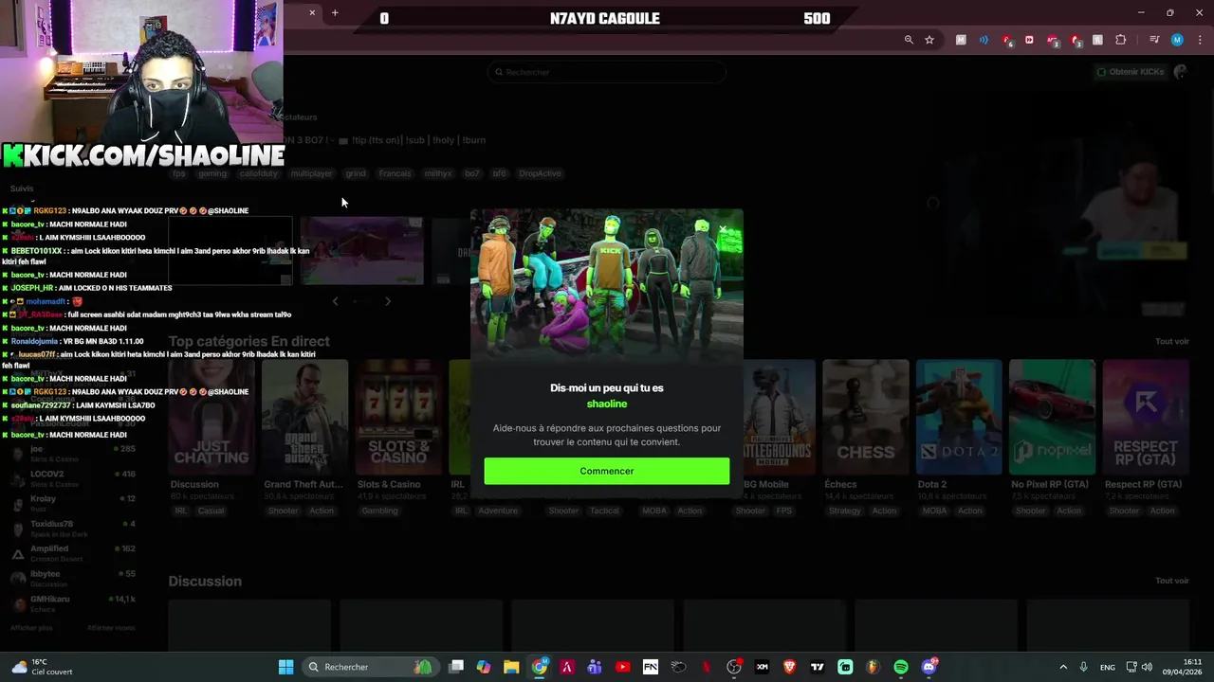Open TradingView from the taskbar
The image size is (1214, 682).
(817, 667)
